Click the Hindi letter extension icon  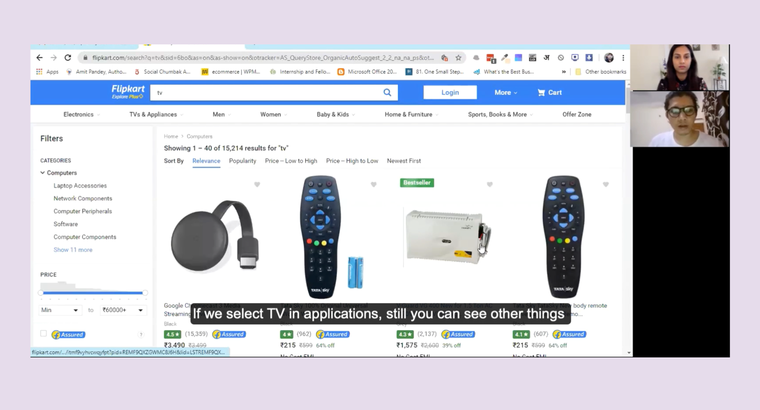[547, 57]
